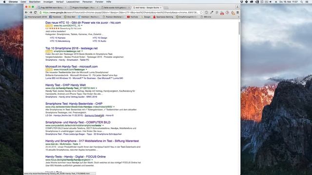Screen dimensions: 312x175
Task: Expand dropdown arrow next to smartphone.testsiege.net URL
Action: pyautogui.click(x=82, y=51)
